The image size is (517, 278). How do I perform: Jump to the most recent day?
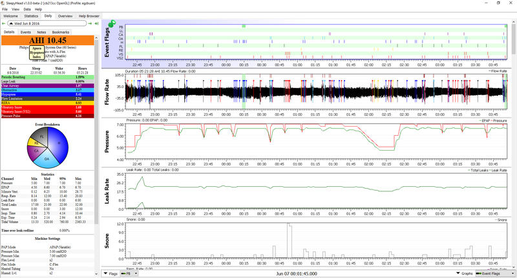click(97, 23)
